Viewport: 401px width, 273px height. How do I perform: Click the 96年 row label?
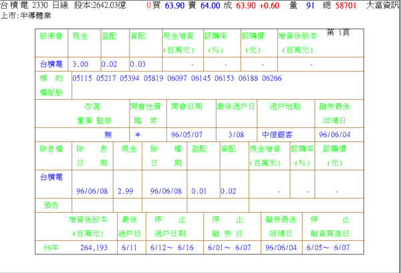pyautogui.click(x=51, y=248)
